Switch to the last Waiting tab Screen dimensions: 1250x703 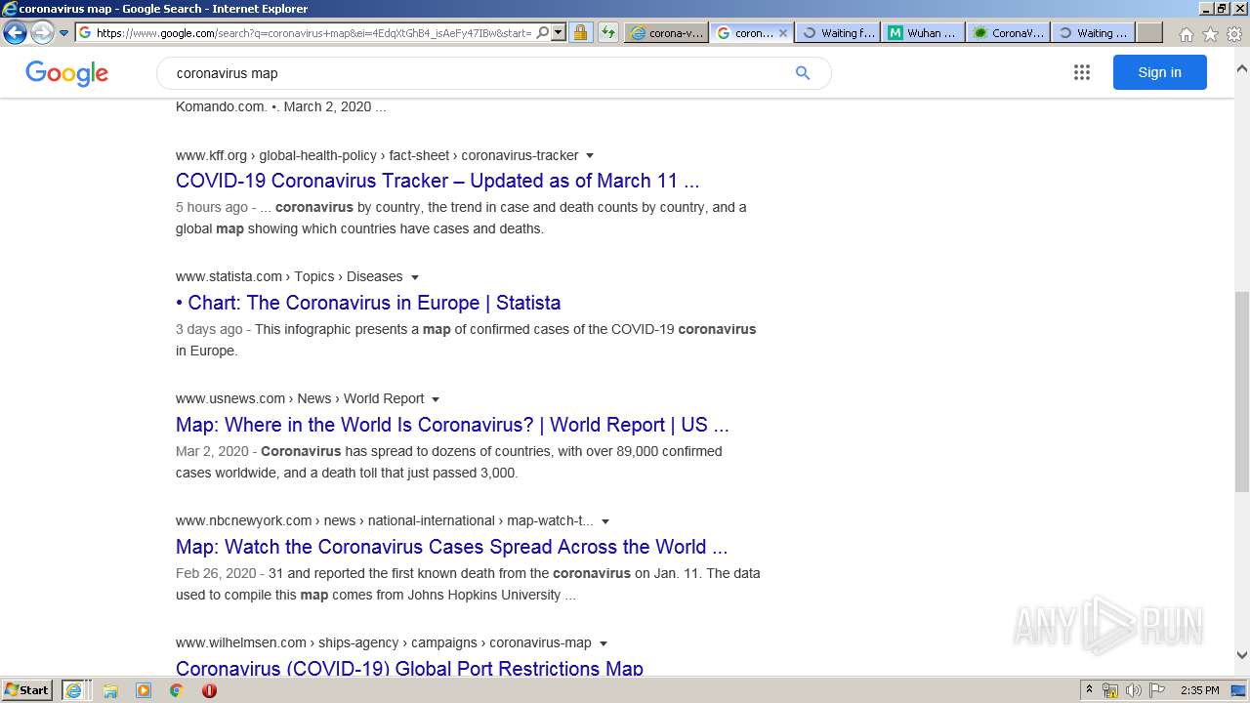tap(1094, 32)
